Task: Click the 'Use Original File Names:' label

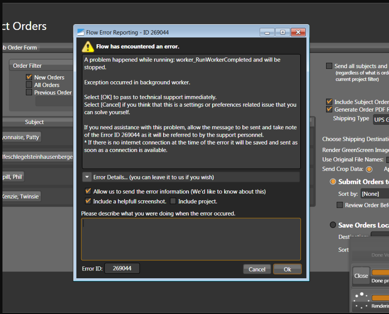Action: click(x=353, y=159)
